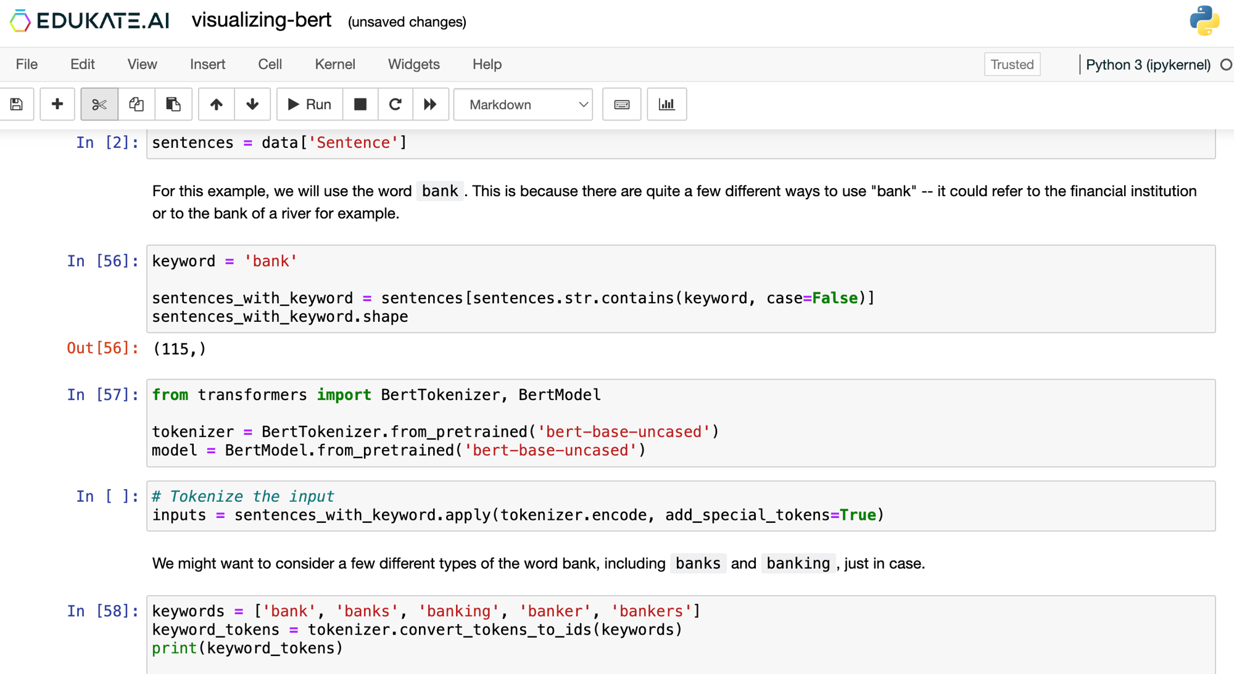
Task: Click the output value (115,)
Action: 180,349
